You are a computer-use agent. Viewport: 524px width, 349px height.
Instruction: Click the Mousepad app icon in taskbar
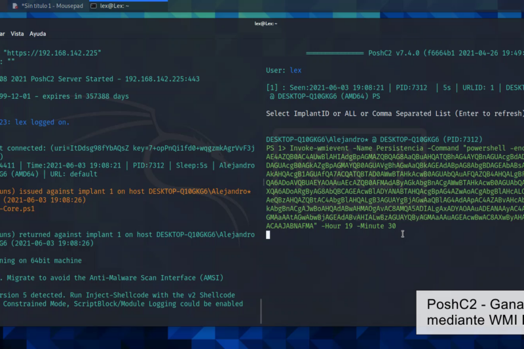click(15, 6)
